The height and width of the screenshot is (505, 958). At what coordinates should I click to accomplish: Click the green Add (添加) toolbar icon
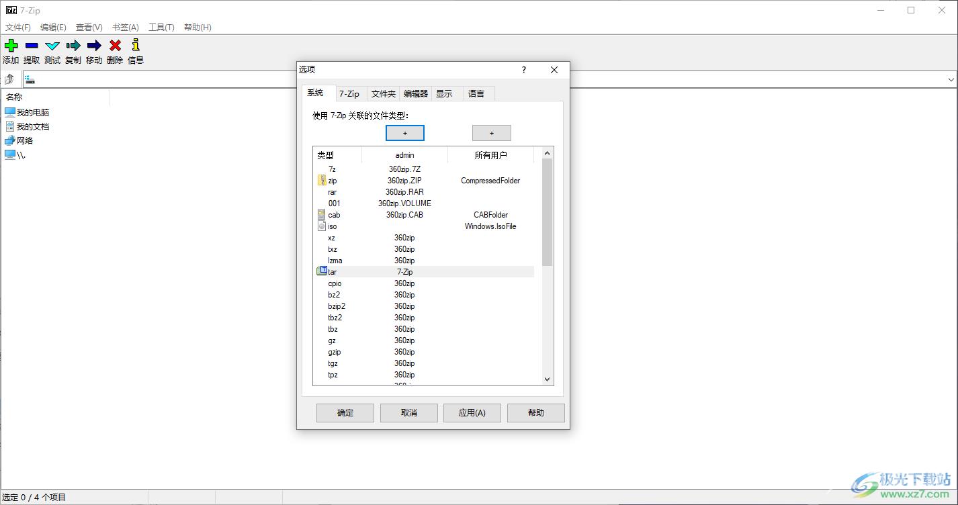11,46
